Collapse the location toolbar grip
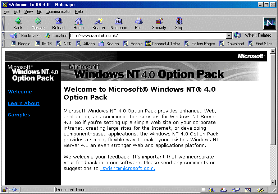Screen dimensions: 278x194 pyautogui.click(x=3, y=36)
